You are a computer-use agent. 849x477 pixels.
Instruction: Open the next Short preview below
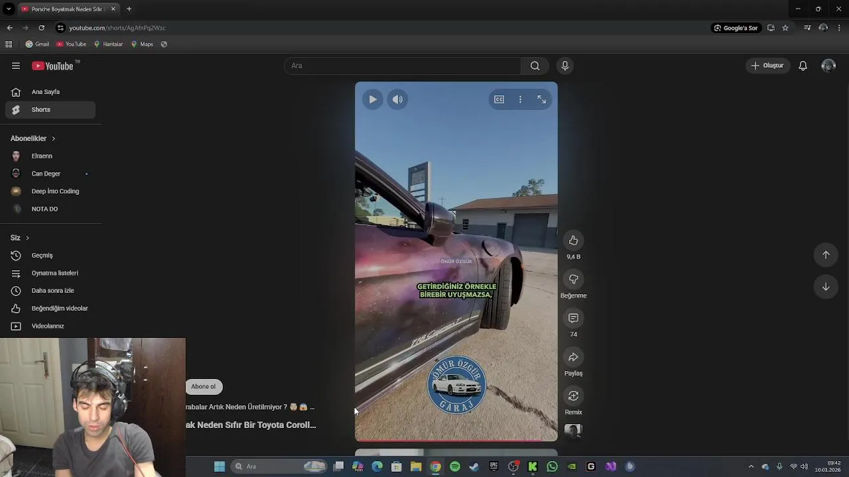[456, 452]
